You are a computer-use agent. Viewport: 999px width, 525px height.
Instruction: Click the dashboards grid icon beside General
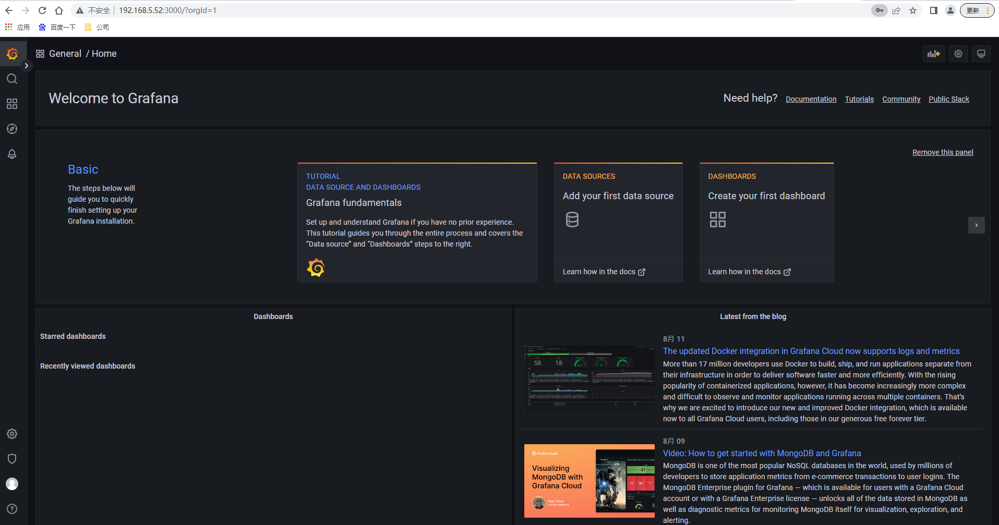click(x=40, y=54)
